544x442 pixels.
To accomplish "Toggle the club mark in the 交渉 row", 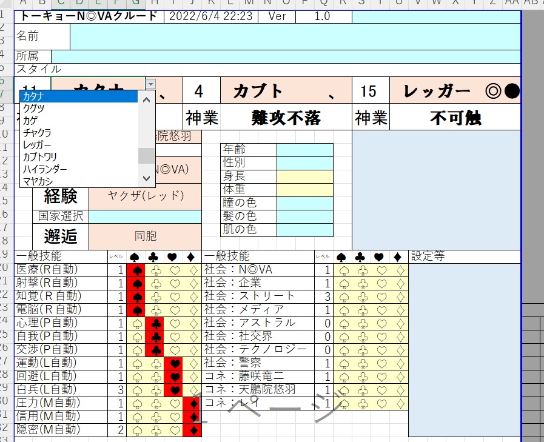I will coord(155,349).
